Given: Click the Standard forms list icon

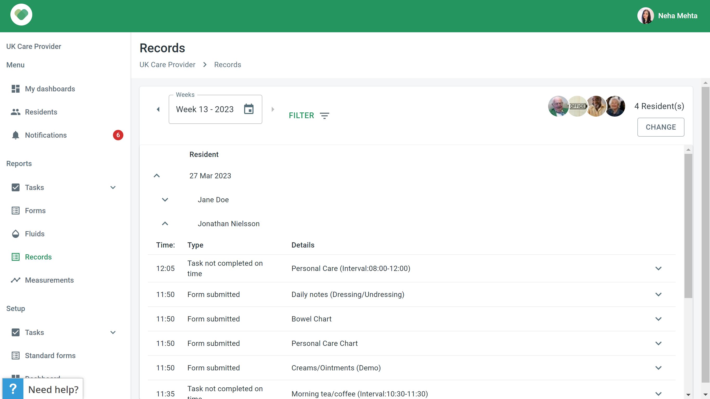Looking at the screenshot, I should pyautogui.click(x=15, y=356).
